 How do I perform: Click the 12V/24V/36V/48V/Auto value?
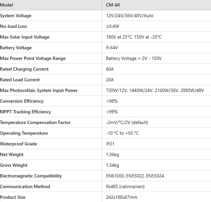click(130, 16)
